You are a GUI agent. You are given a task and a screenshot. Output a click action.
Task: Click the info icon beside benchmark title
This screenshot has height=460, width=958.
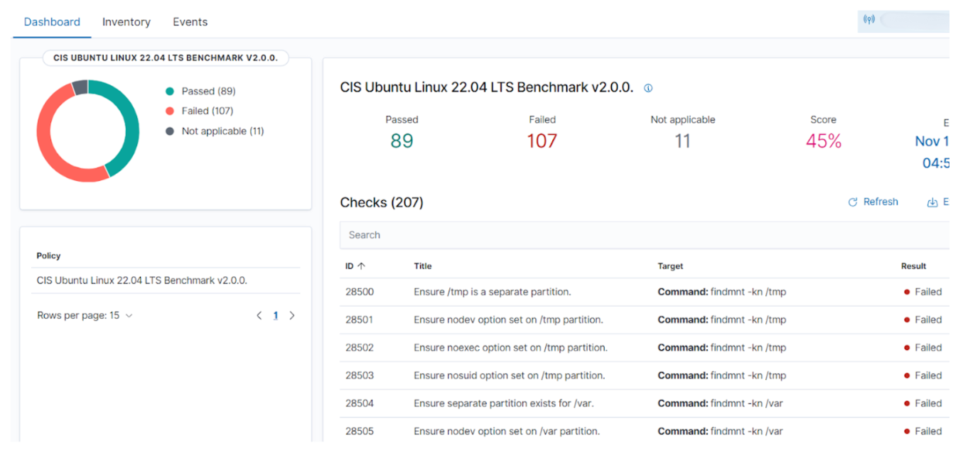(648, 89)
